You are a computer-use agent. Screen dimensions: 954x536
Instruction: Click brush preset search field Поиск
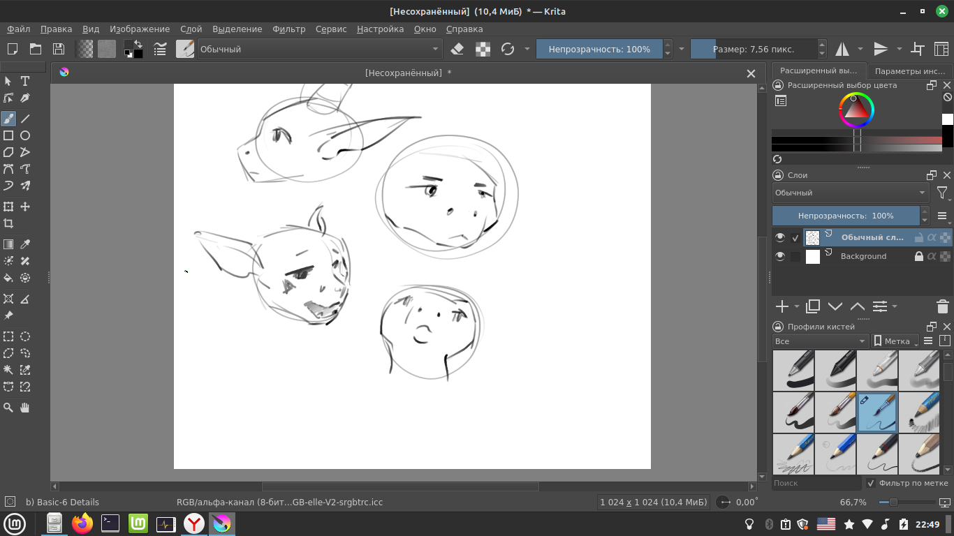pyautogui.click(x=817, y=483)
